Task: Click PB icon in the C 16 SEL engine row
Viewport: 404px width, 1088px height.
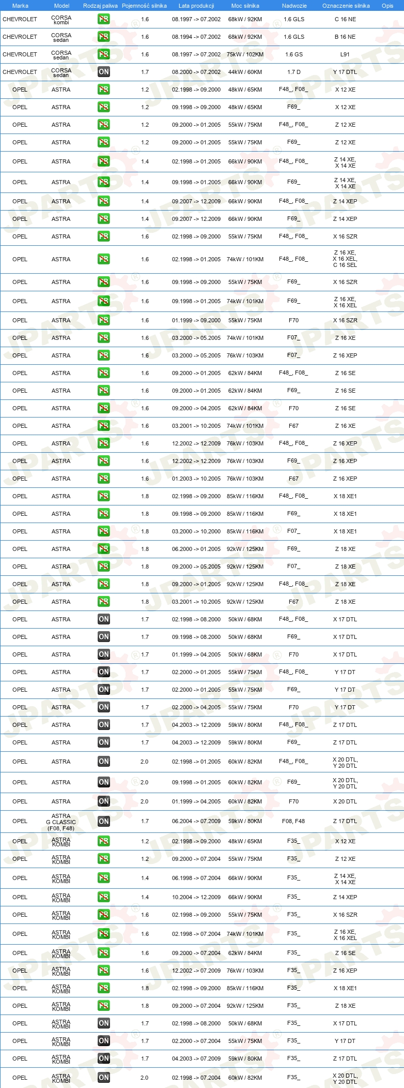Action: pyautogui.click(x=104, y=259)
